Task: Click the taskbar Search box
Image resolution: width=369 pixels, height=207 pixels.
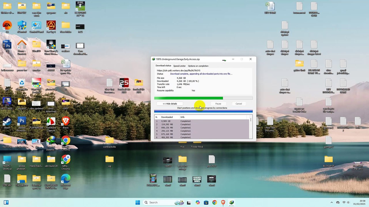Action: (164, 202)
